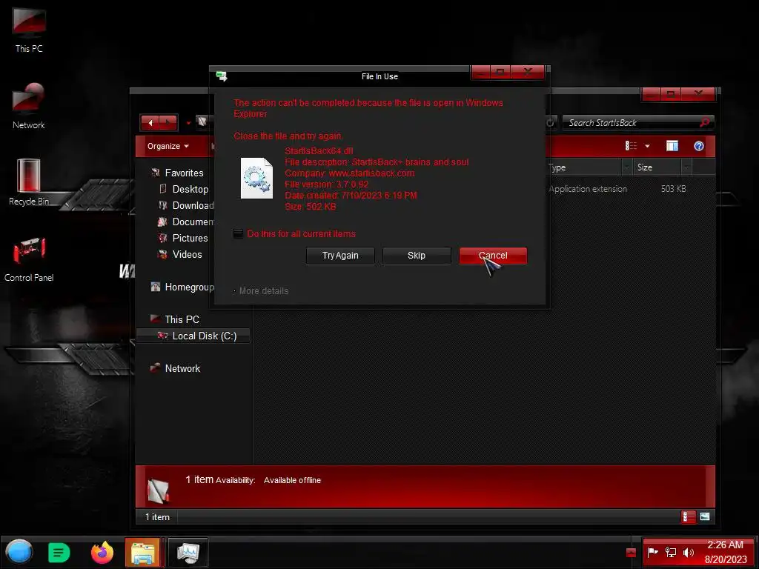
Task: Open This PC desktop icon
Action: click(29, 30)
